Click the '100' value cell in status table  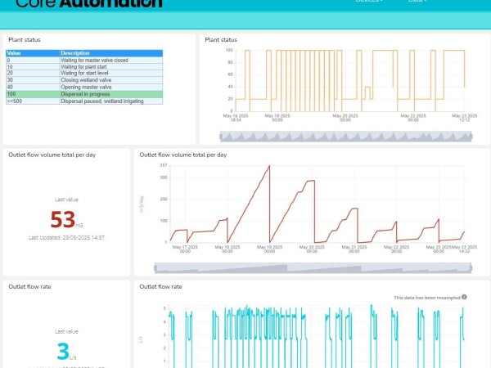33,94
